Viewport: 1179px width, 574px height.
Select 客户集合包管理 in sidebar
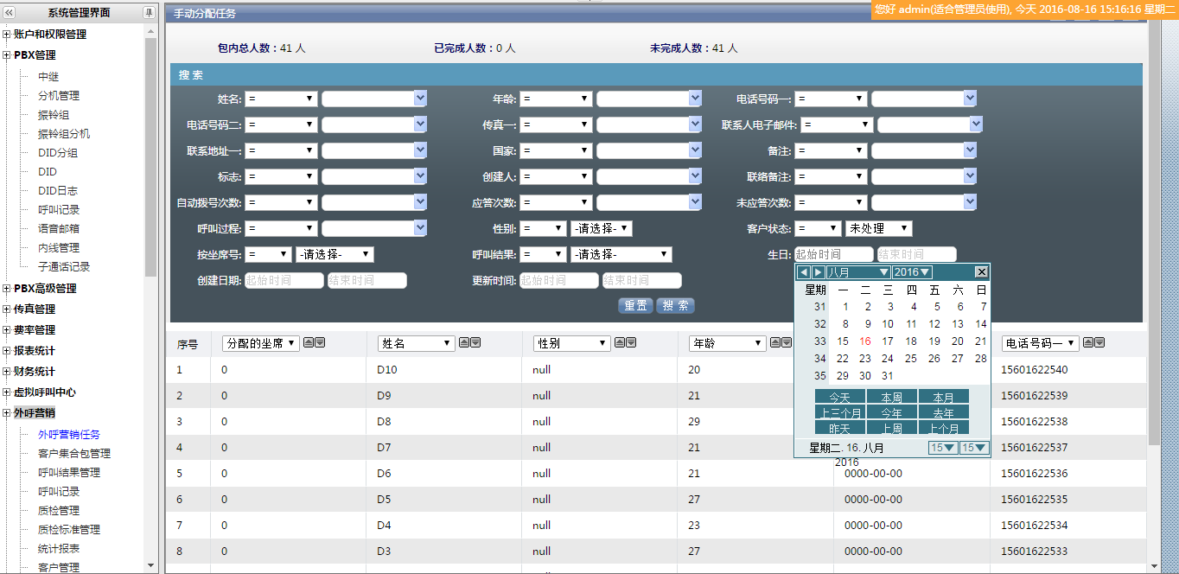(74, 454)
